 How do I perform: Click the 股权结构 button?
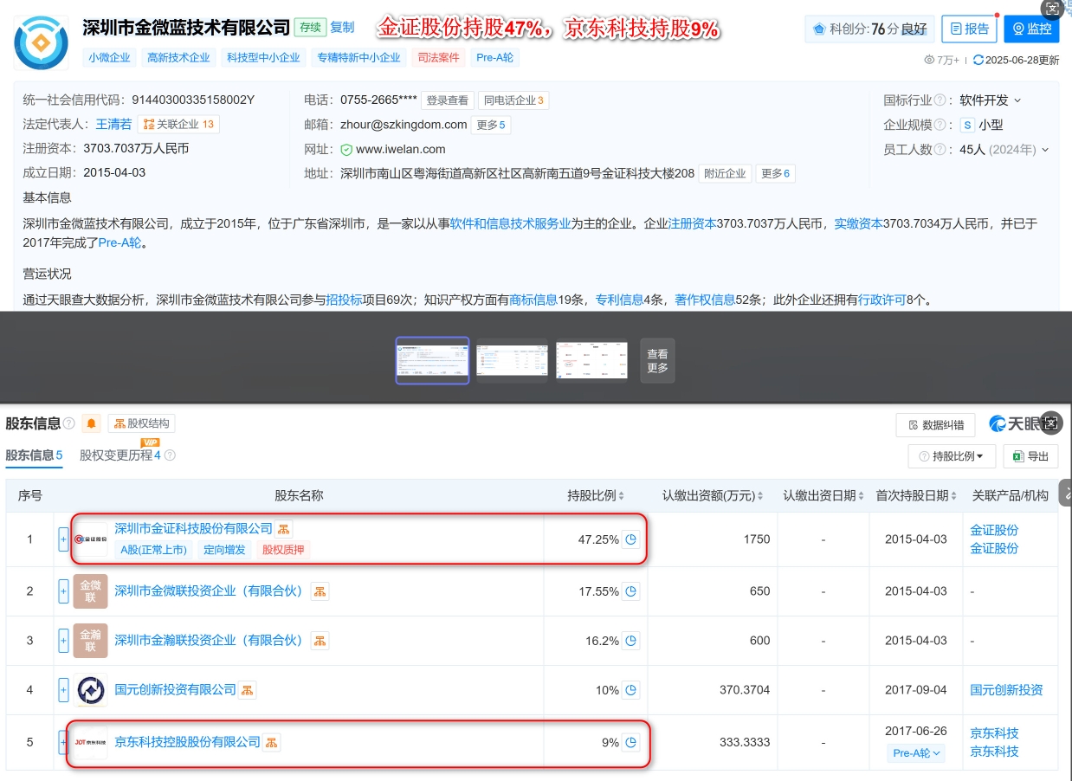141,423
